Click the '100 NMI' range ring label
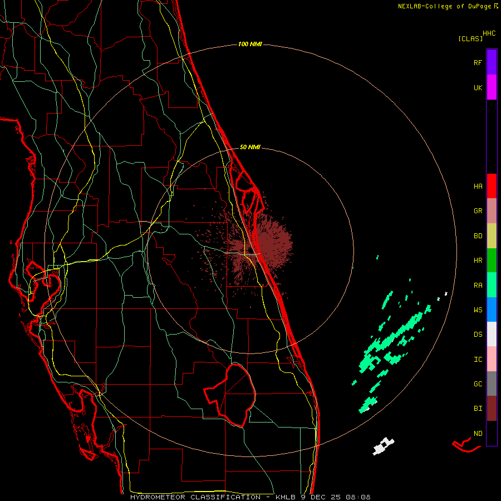 (x=250, y=44)
